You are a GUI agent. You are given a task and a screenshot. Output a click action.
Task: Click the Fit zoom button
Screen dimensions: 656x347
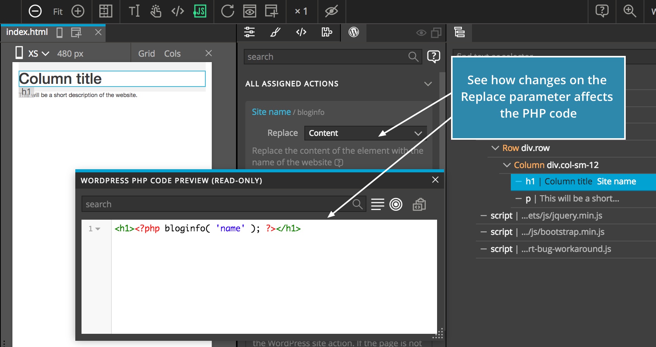point(58,12)
